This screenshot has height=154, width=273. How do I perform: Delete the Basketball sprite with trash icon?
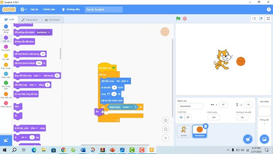tap(206, 126)
